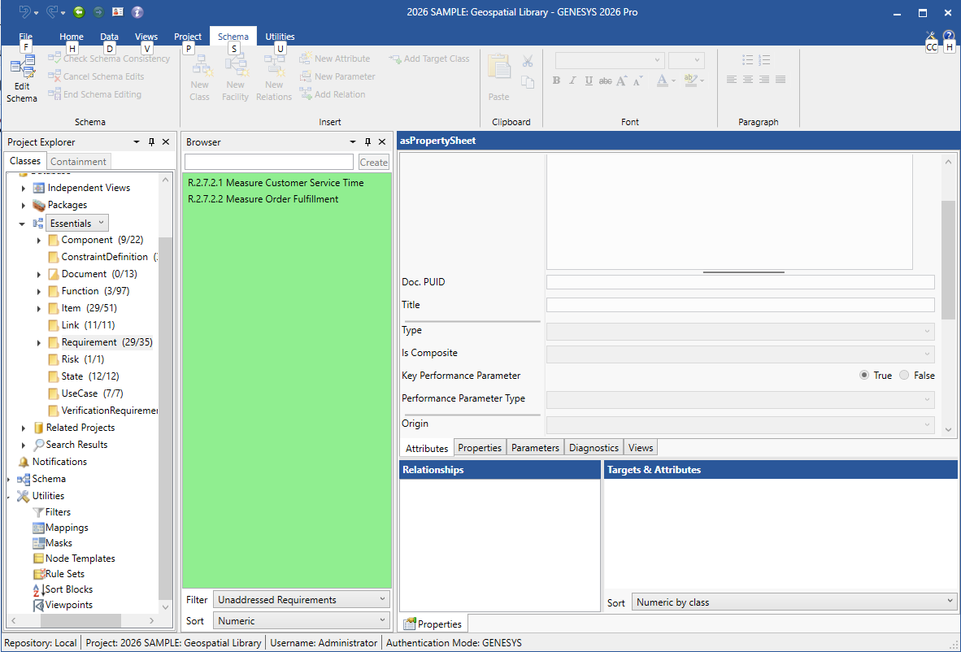Screen dimensions: 961x652
Task: Select True for Key Performance Parameter
Action: (864, 376)
